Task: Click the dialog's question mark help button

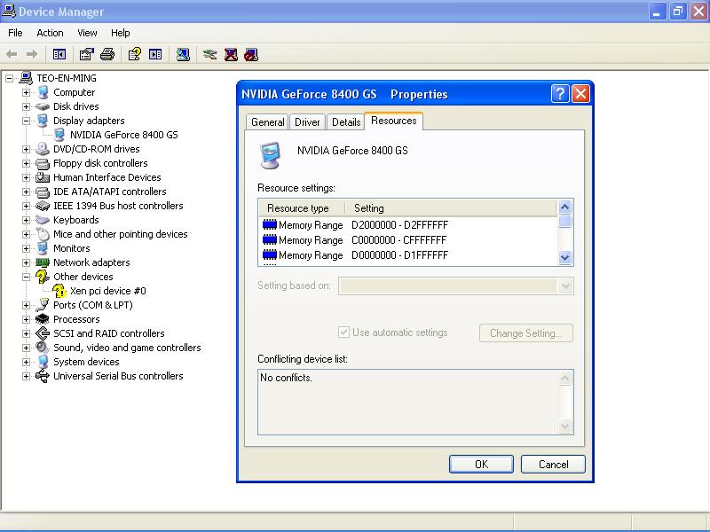Action: [x=560, y=94]
